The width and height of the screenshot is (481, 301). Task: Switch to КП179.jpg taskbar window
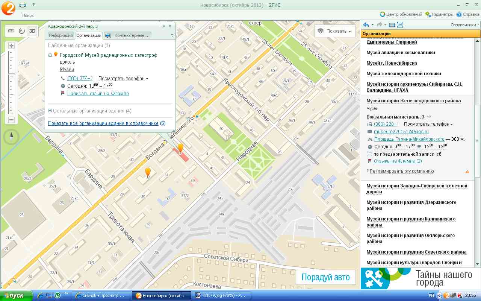221,295
